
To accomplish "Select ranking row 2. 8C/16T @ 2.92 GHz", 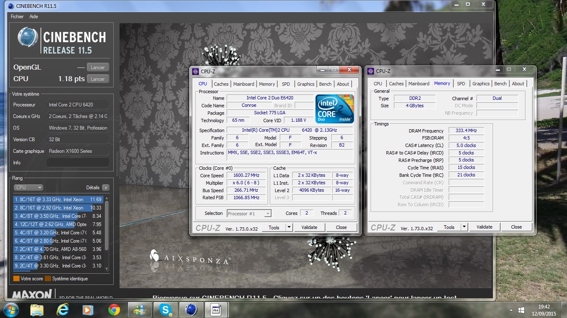I will (x=58, y=208).
